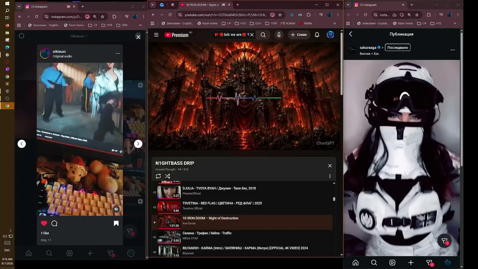Start YouTube voice search with microphone

point(279,35)
